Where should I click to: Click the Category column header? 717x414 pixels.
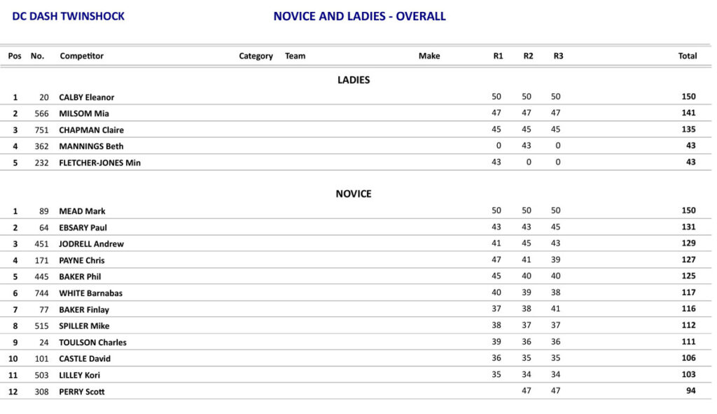click(256, 56)
